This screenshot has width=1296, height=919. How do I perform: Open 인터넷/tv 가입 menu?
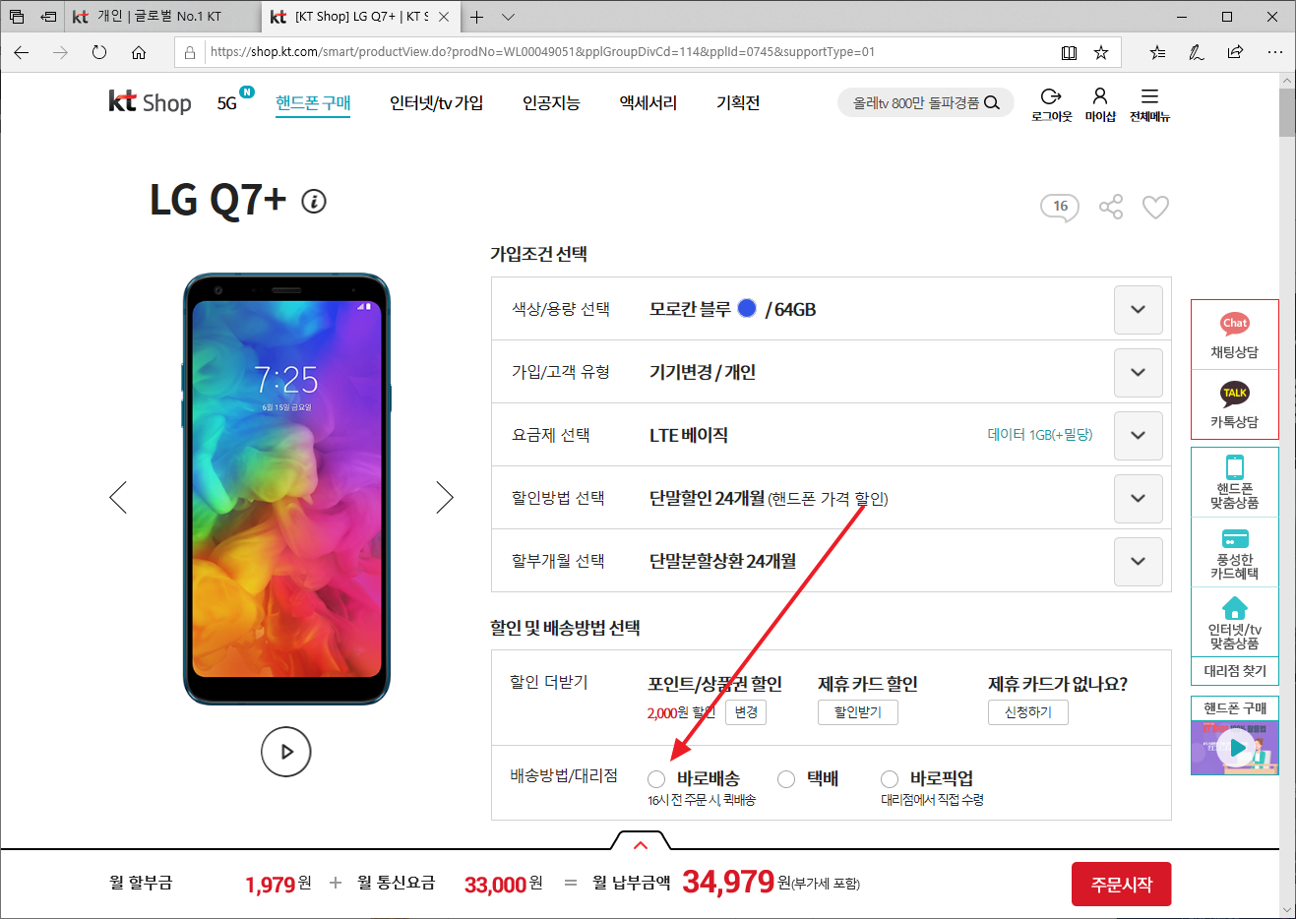(436, 102)
